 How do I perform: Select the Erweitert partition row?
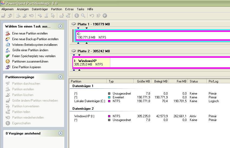(x=150, y=97)
